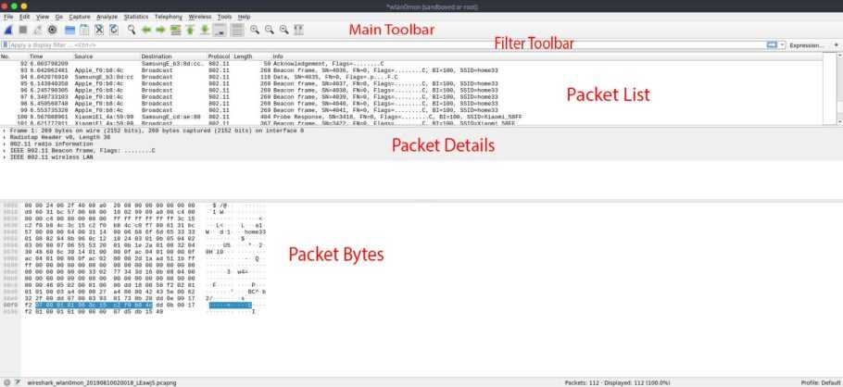The height and width of the screenshot is (387, 843).
Task: Click the Profile: Default status entry
Action: coord(819,382)
